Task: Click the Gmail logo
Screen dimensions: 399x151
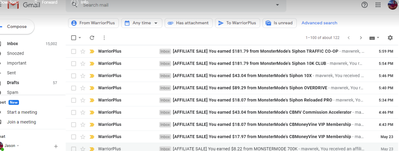Action: tap(24, 5)
